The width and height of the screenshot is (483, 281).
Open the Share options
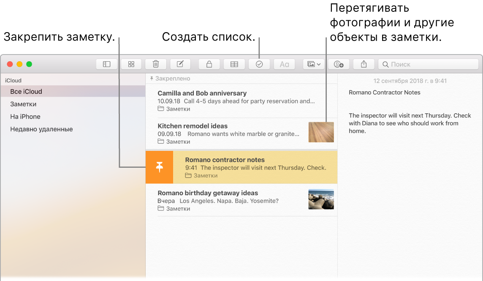tap(364, 64)
